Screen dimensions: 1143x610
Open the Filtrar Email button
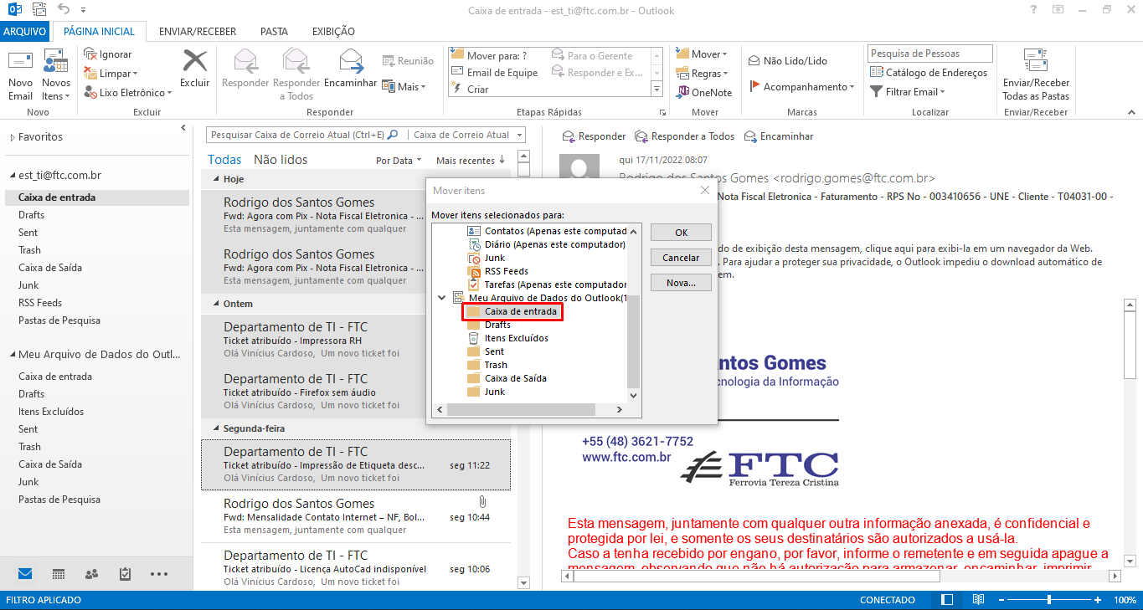[908, 92]
